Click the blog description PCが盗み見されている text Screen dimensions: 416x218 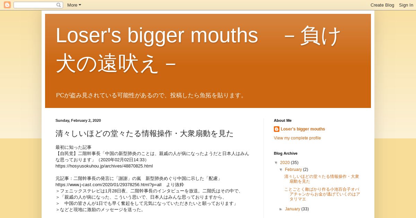click(151, 95)
